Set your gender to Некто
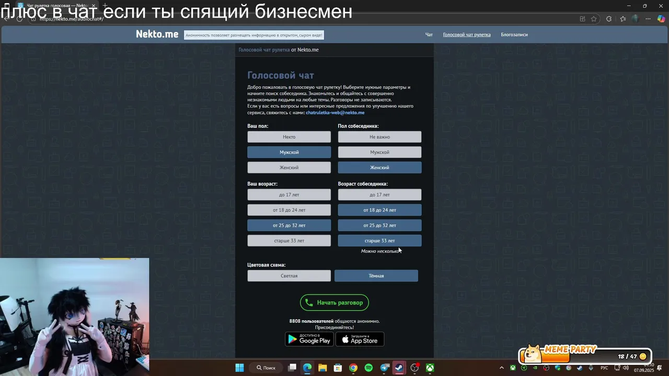The image size is (669, 376). [x=289, y=137]
